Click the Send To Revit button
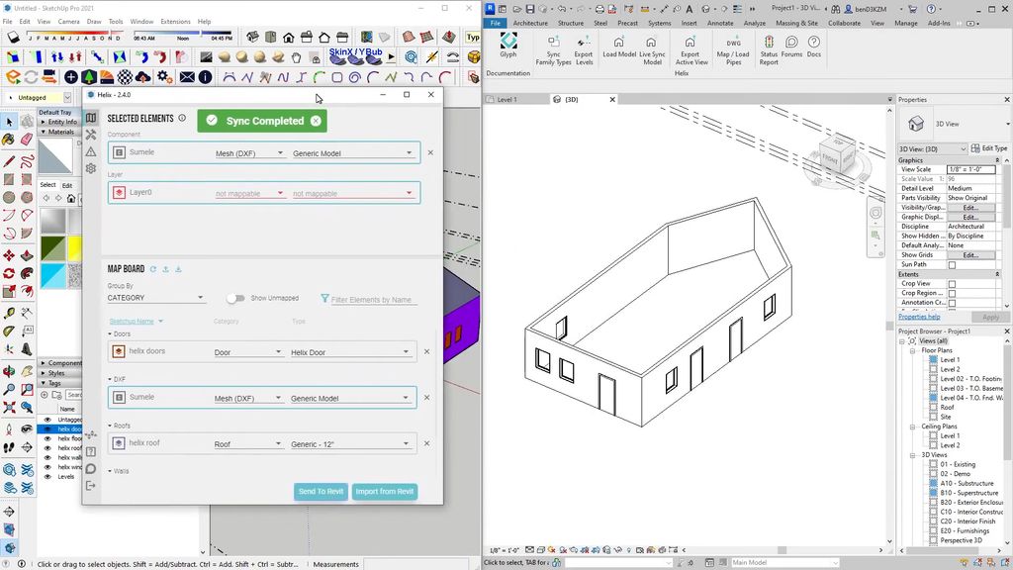The height and width of the screenshot is (570, 1013). pyautogui.click(x=321, y=492)
